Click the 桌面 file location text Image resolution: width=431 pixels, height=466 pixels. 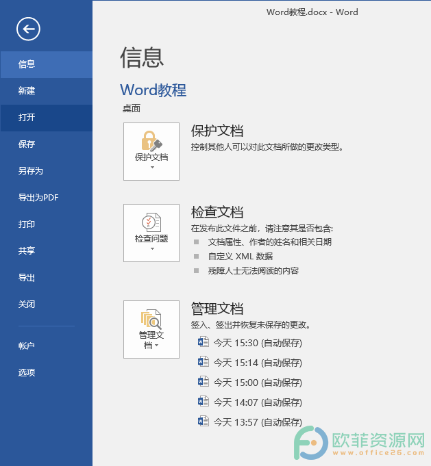point(132,109)
